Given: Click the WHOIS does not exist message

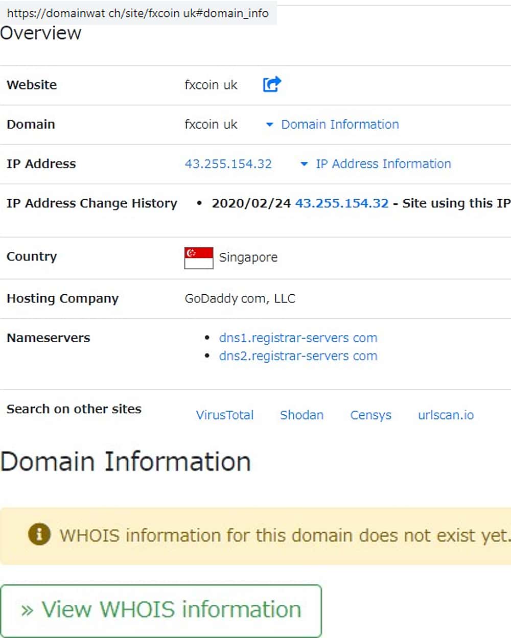Looking at the screenshot, I should [284, 535].
